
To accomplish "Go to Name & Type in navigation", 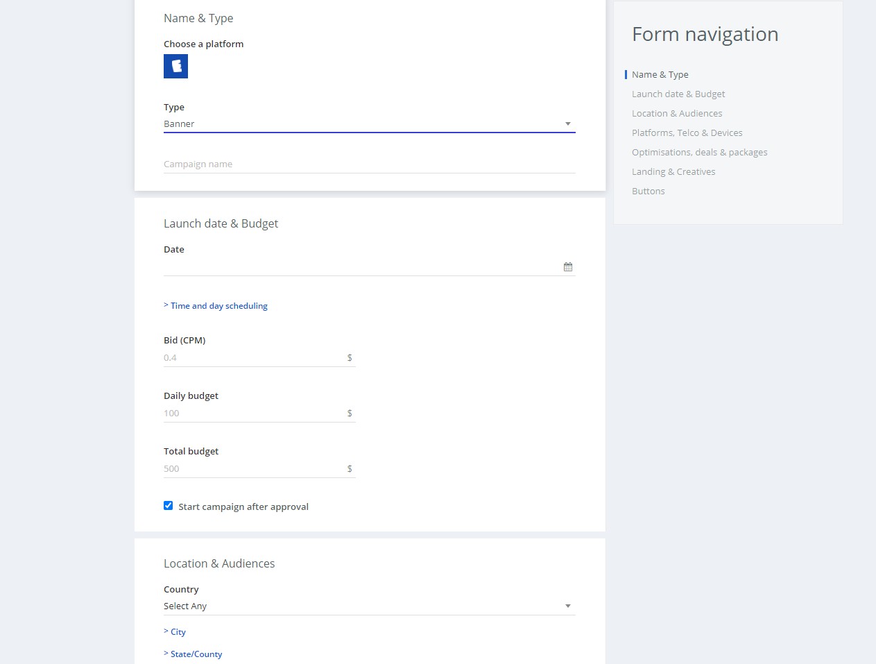I will pyautogui.click(x=660, y=75).
